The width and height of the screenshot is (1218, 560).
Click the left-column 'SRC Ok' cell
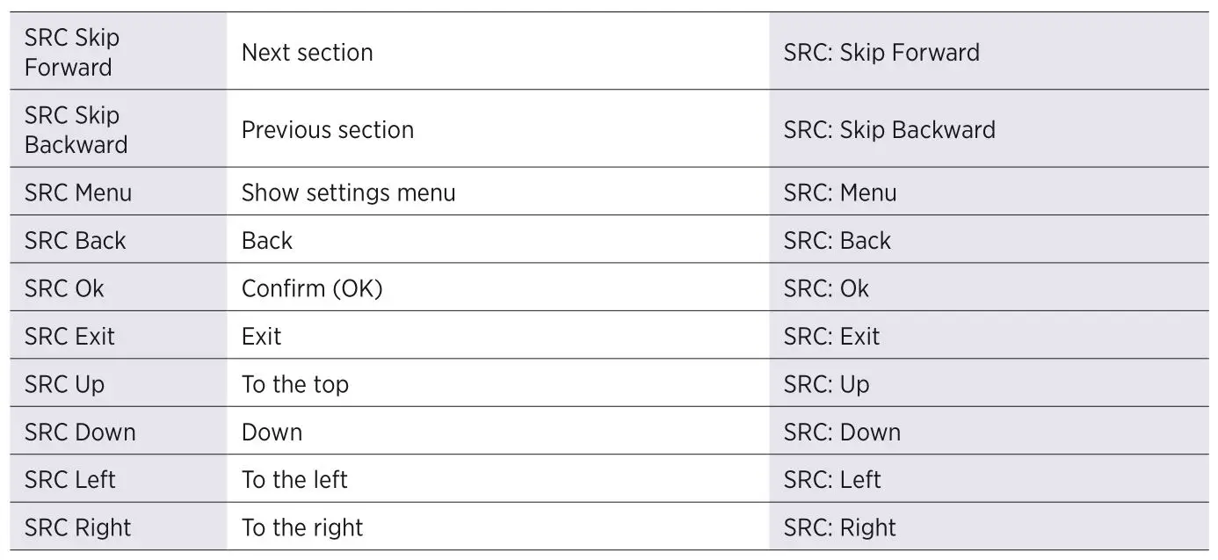point(64,288)
